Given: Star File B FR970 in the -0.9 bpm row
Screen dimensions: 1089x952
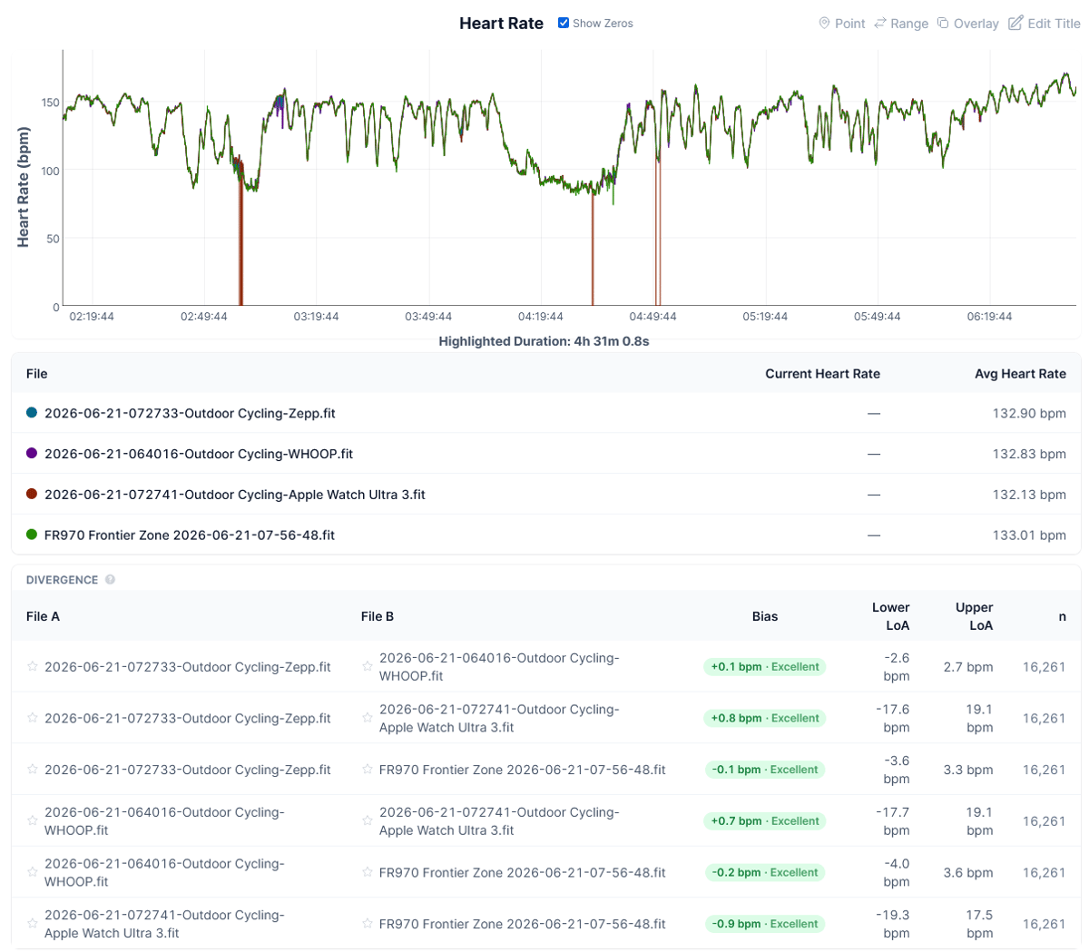Looking at the screenshot, I should (368, 923).
